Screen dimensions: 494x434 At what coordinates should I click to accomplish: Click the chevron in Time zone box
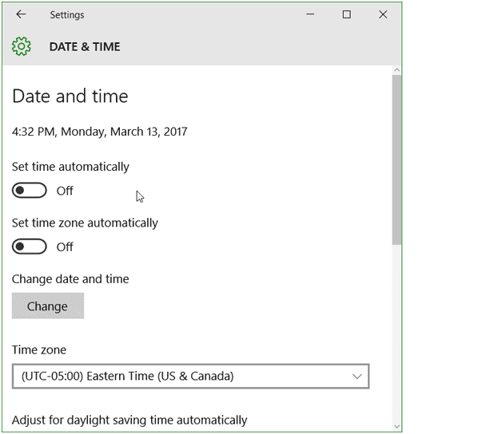point(357,376)
